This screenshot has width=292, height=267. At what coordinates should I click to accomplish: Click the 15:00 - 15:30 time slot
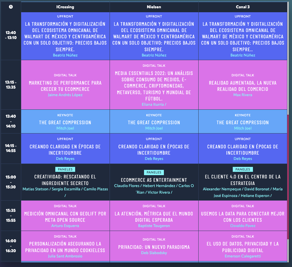coord(11,182)
